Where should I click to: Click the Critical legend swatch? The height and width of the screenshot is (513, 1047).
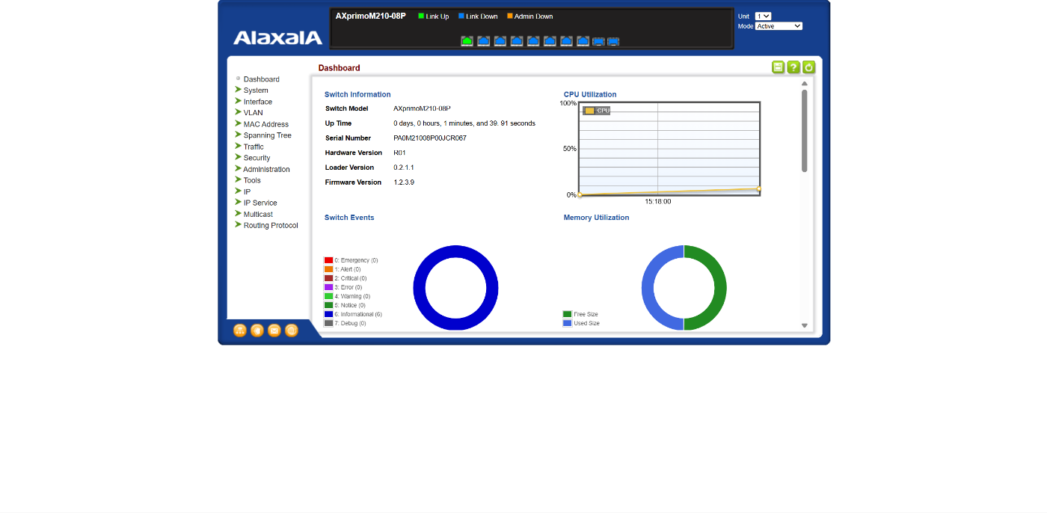coord(328,278)
